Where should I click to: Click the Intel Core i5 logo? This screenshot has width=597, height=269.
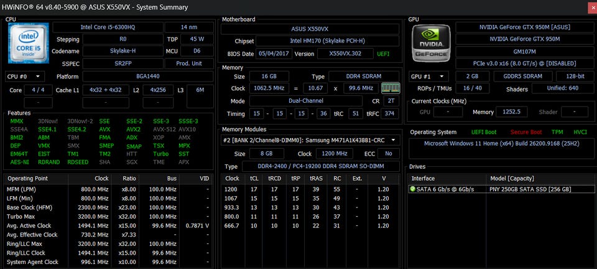point(29,43)
